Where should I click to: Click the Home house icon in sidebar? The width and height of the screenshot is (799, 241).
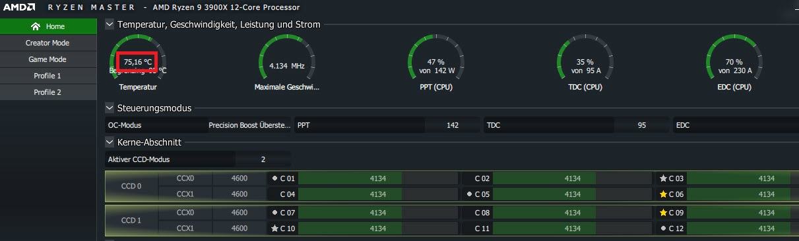click(36, 26)
